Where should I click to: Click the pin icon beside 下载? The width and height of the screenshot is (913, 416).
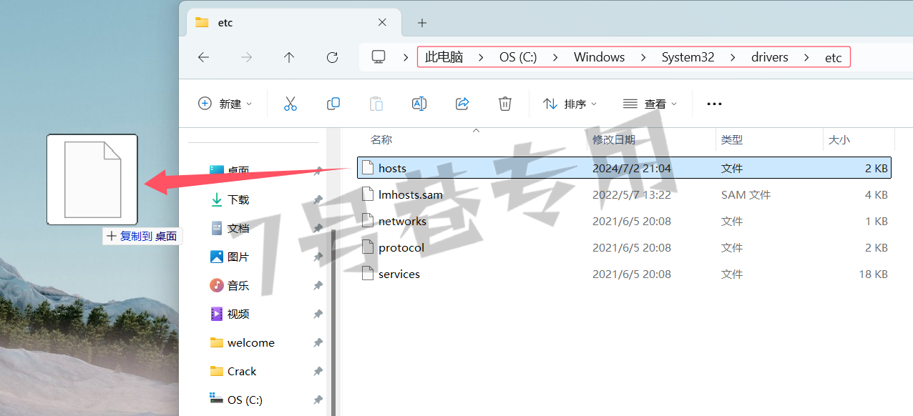tap(318, 199)
